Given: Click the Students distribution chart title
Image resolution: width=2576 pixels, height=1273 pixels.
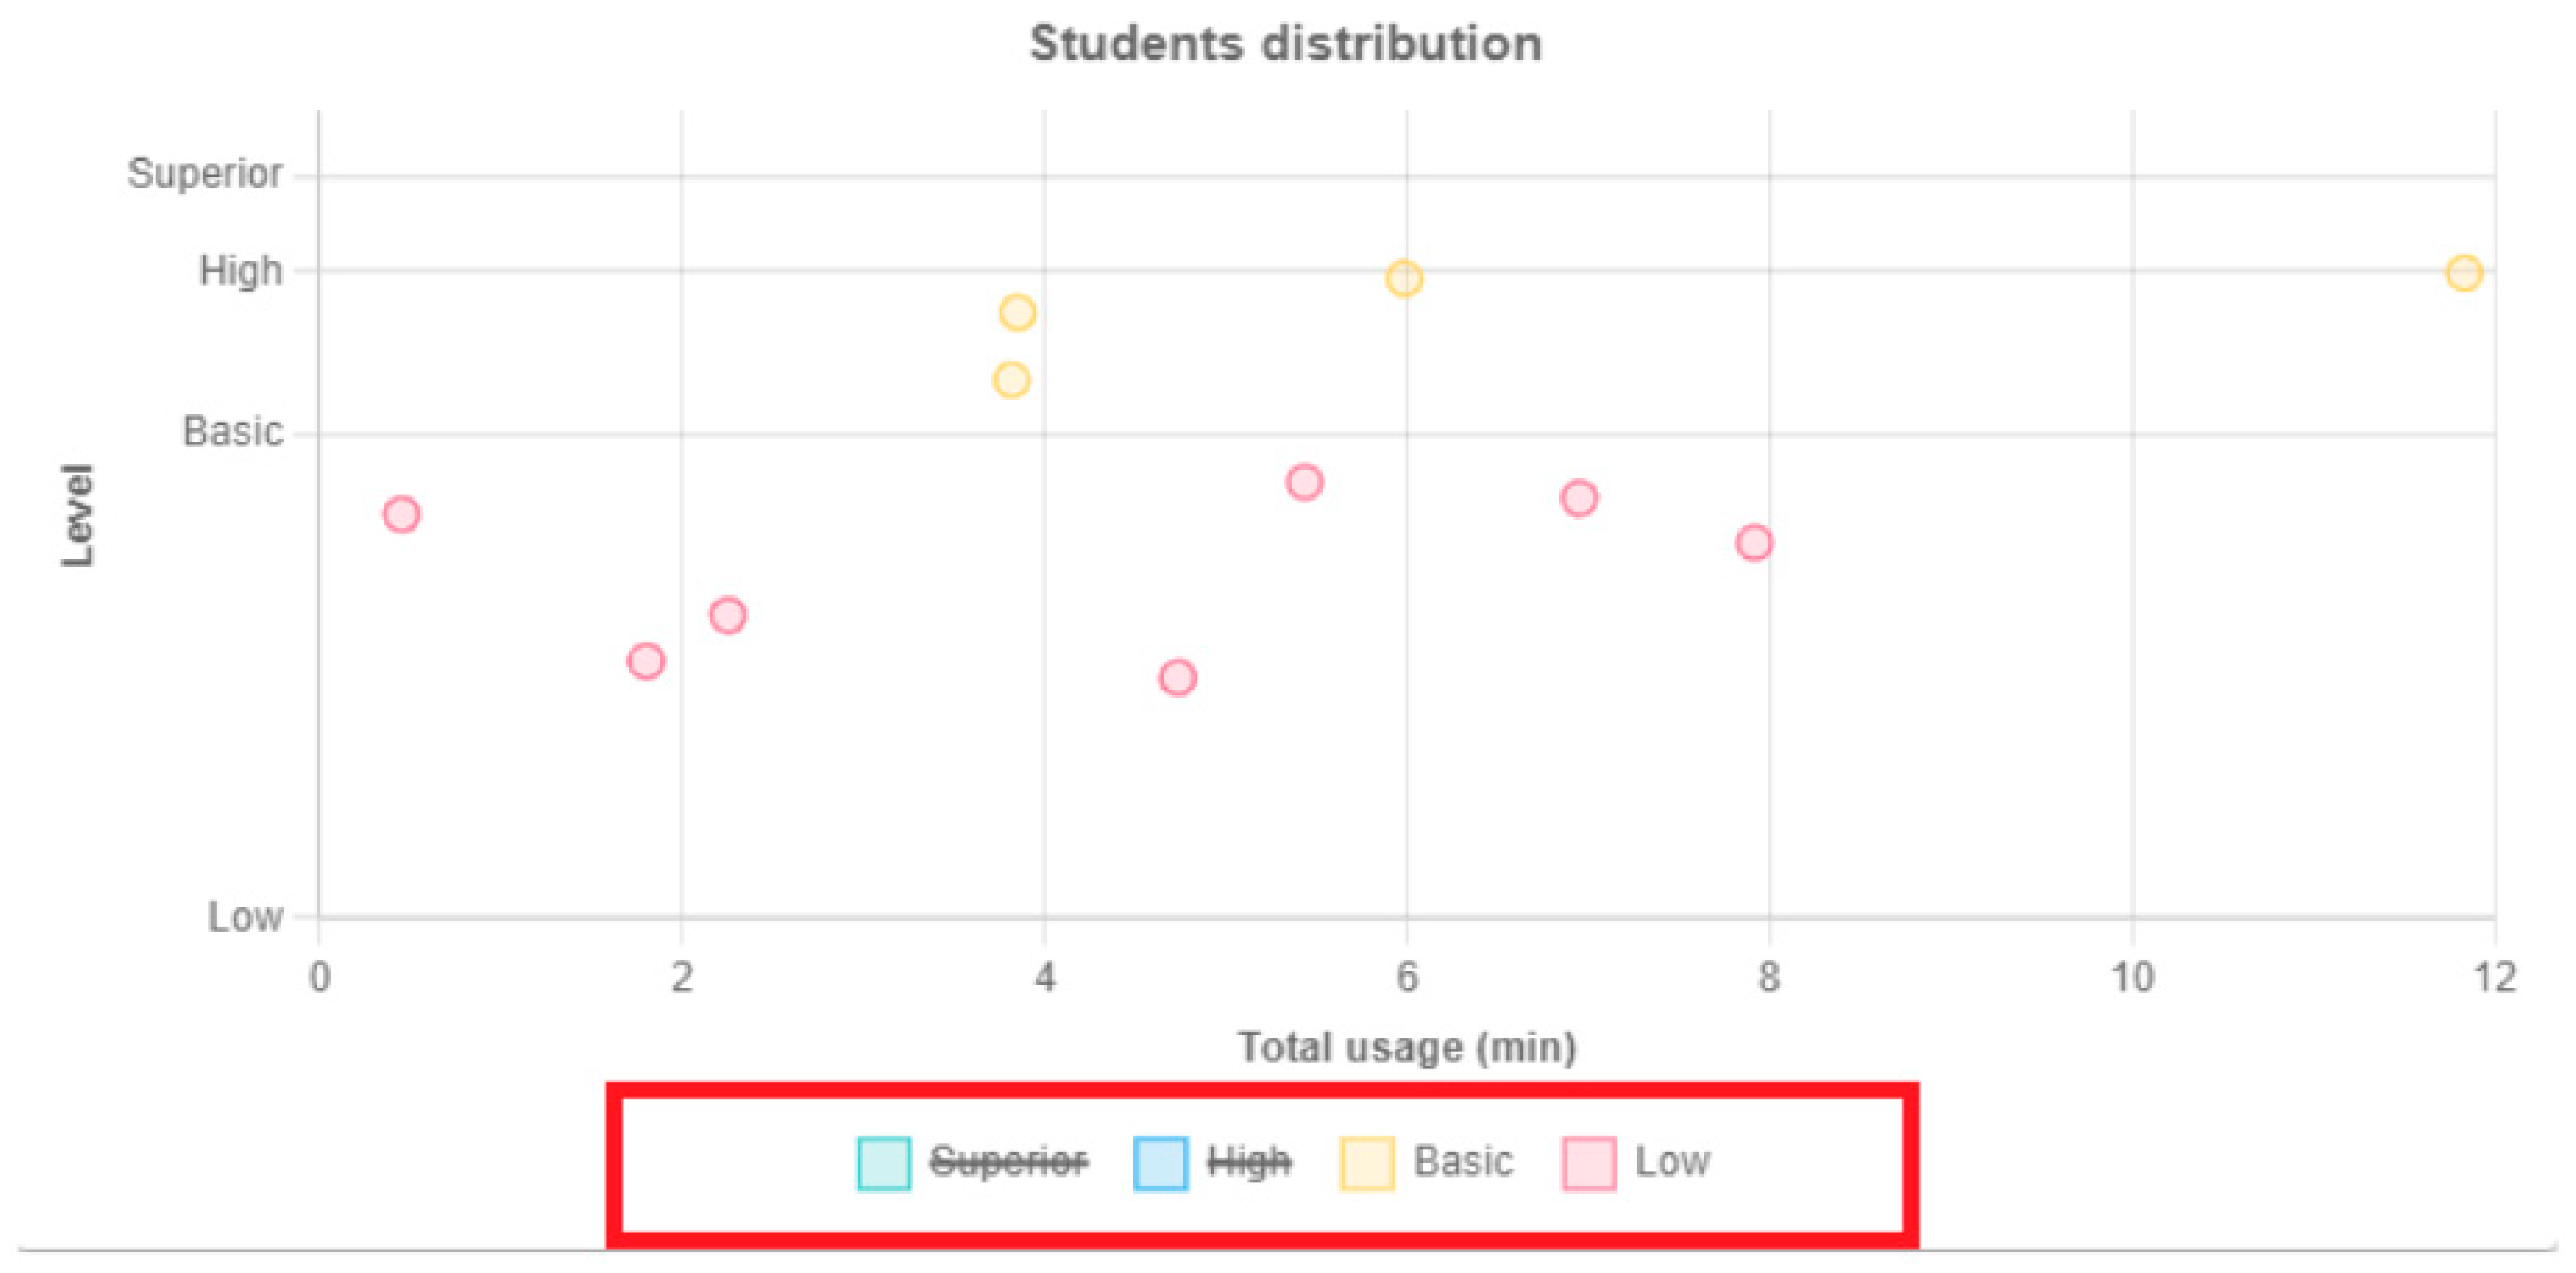Looking at the screenshot, I should (x=1286, y=44).
